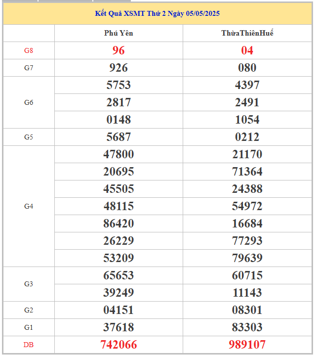Select the G7 result 926
Screen dimensions: 316x357
tap(118, 68)
